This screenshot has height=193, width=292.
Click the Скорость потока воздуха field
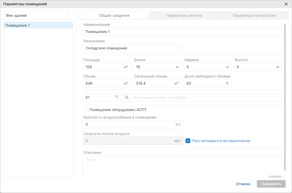pos(133,141)
